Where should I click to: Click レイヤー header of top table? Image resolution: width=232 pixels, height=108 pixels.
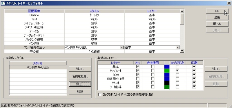pyautogui.click(x=152, y=11)
